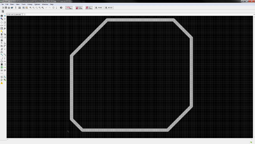Click the Zoom in icon
The height and width of the screenshot is (144, 255).
point(33,8)
